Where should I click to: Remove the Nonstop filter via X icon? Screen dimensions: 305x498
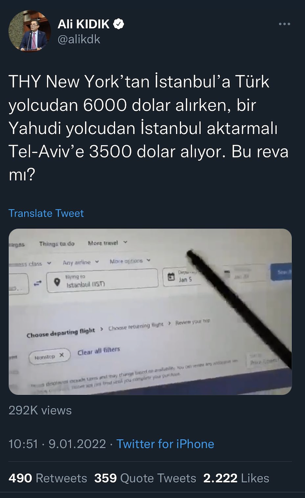62,355
